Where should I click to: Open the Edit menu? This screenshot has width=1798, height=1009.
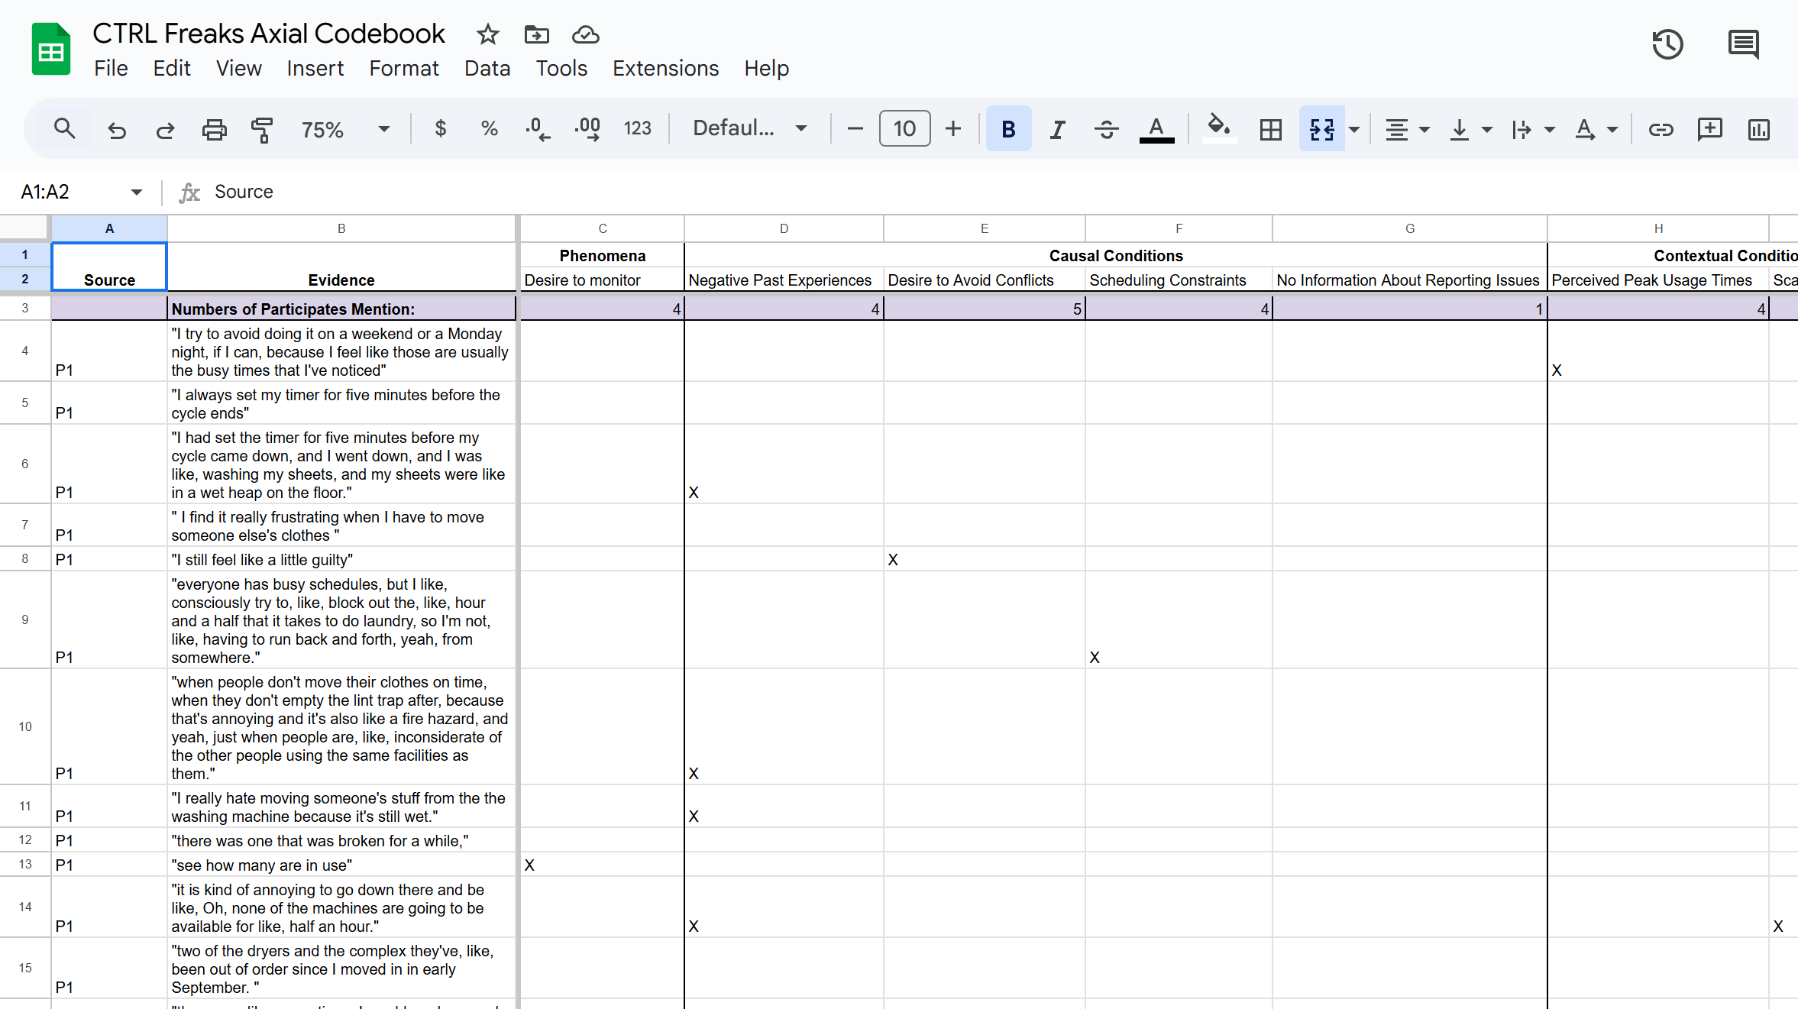click(172, 69)
